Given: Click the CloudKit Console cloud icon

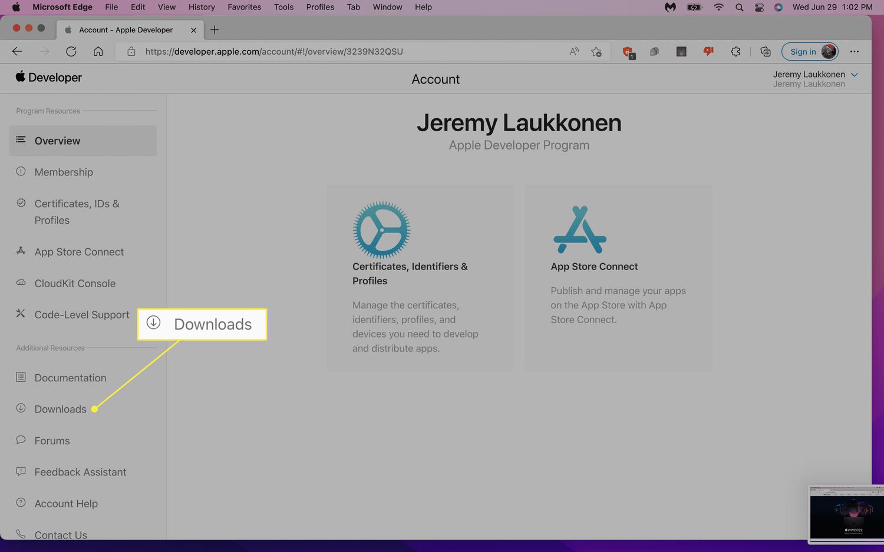Looking at the screenshot, I should (x=21, y=282).
